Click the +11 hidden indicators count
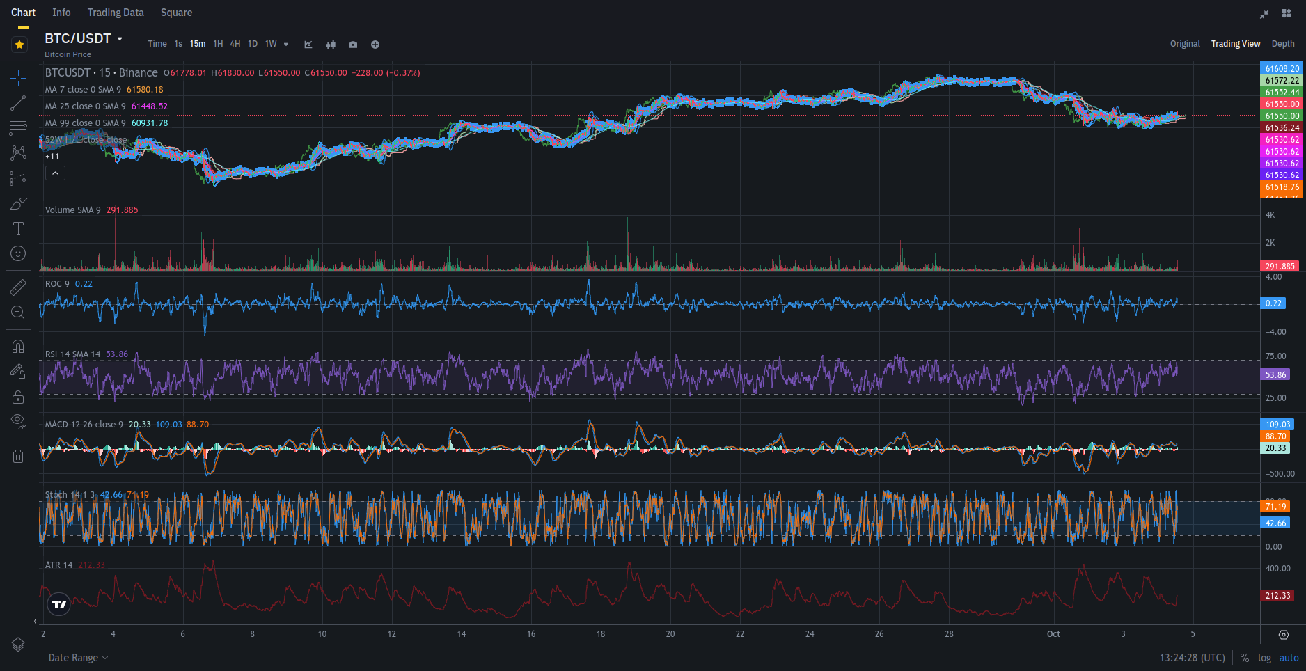Screen dimensions: 1306x671 tap(52, 157)
